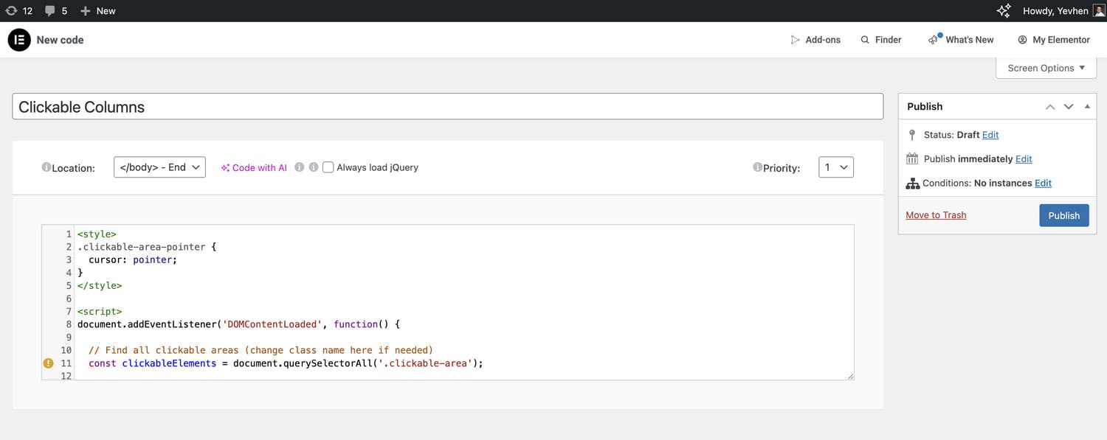Edit the Conditions instances
The image size is (1107, 440).
point(1043,184)
